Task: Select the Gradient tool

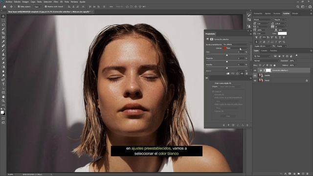Action: 3,67
